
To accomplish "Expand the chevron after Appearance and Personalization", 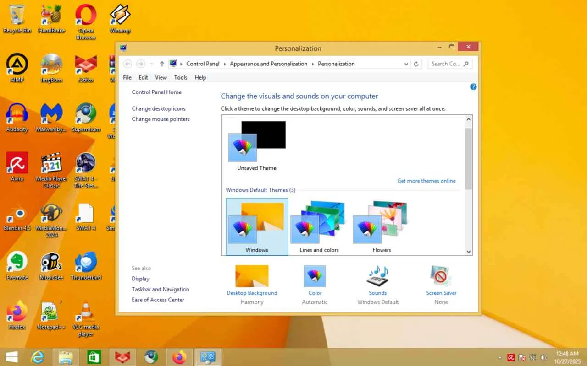I will (x=313, y=64).
